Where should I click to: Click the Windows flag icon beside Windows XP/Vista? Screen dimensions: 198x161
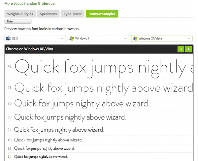point(135,38)
